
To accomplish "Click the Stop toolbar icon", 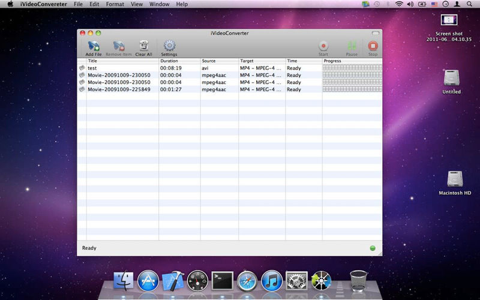I will 373,49.
